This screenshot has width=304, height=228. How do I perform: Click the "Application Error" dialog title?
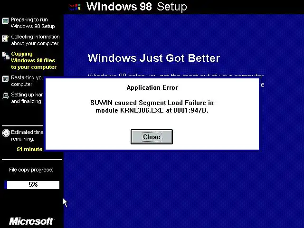click(152, 87)
